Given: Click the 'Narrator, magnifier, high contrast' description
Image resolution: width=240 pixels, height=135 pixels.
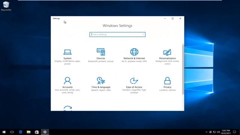Looking at the screenshot, I should tap(134, 91).
